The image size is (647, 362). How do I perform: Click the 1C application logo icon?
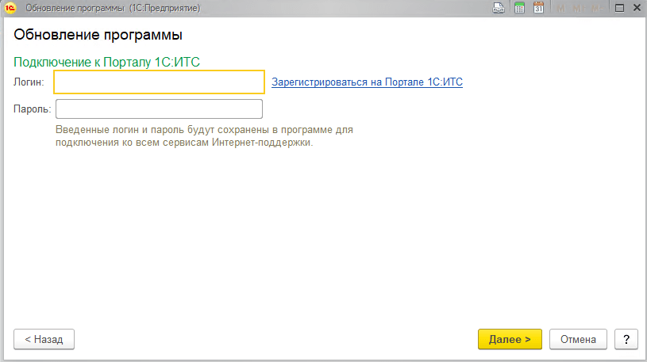(10, 8)
